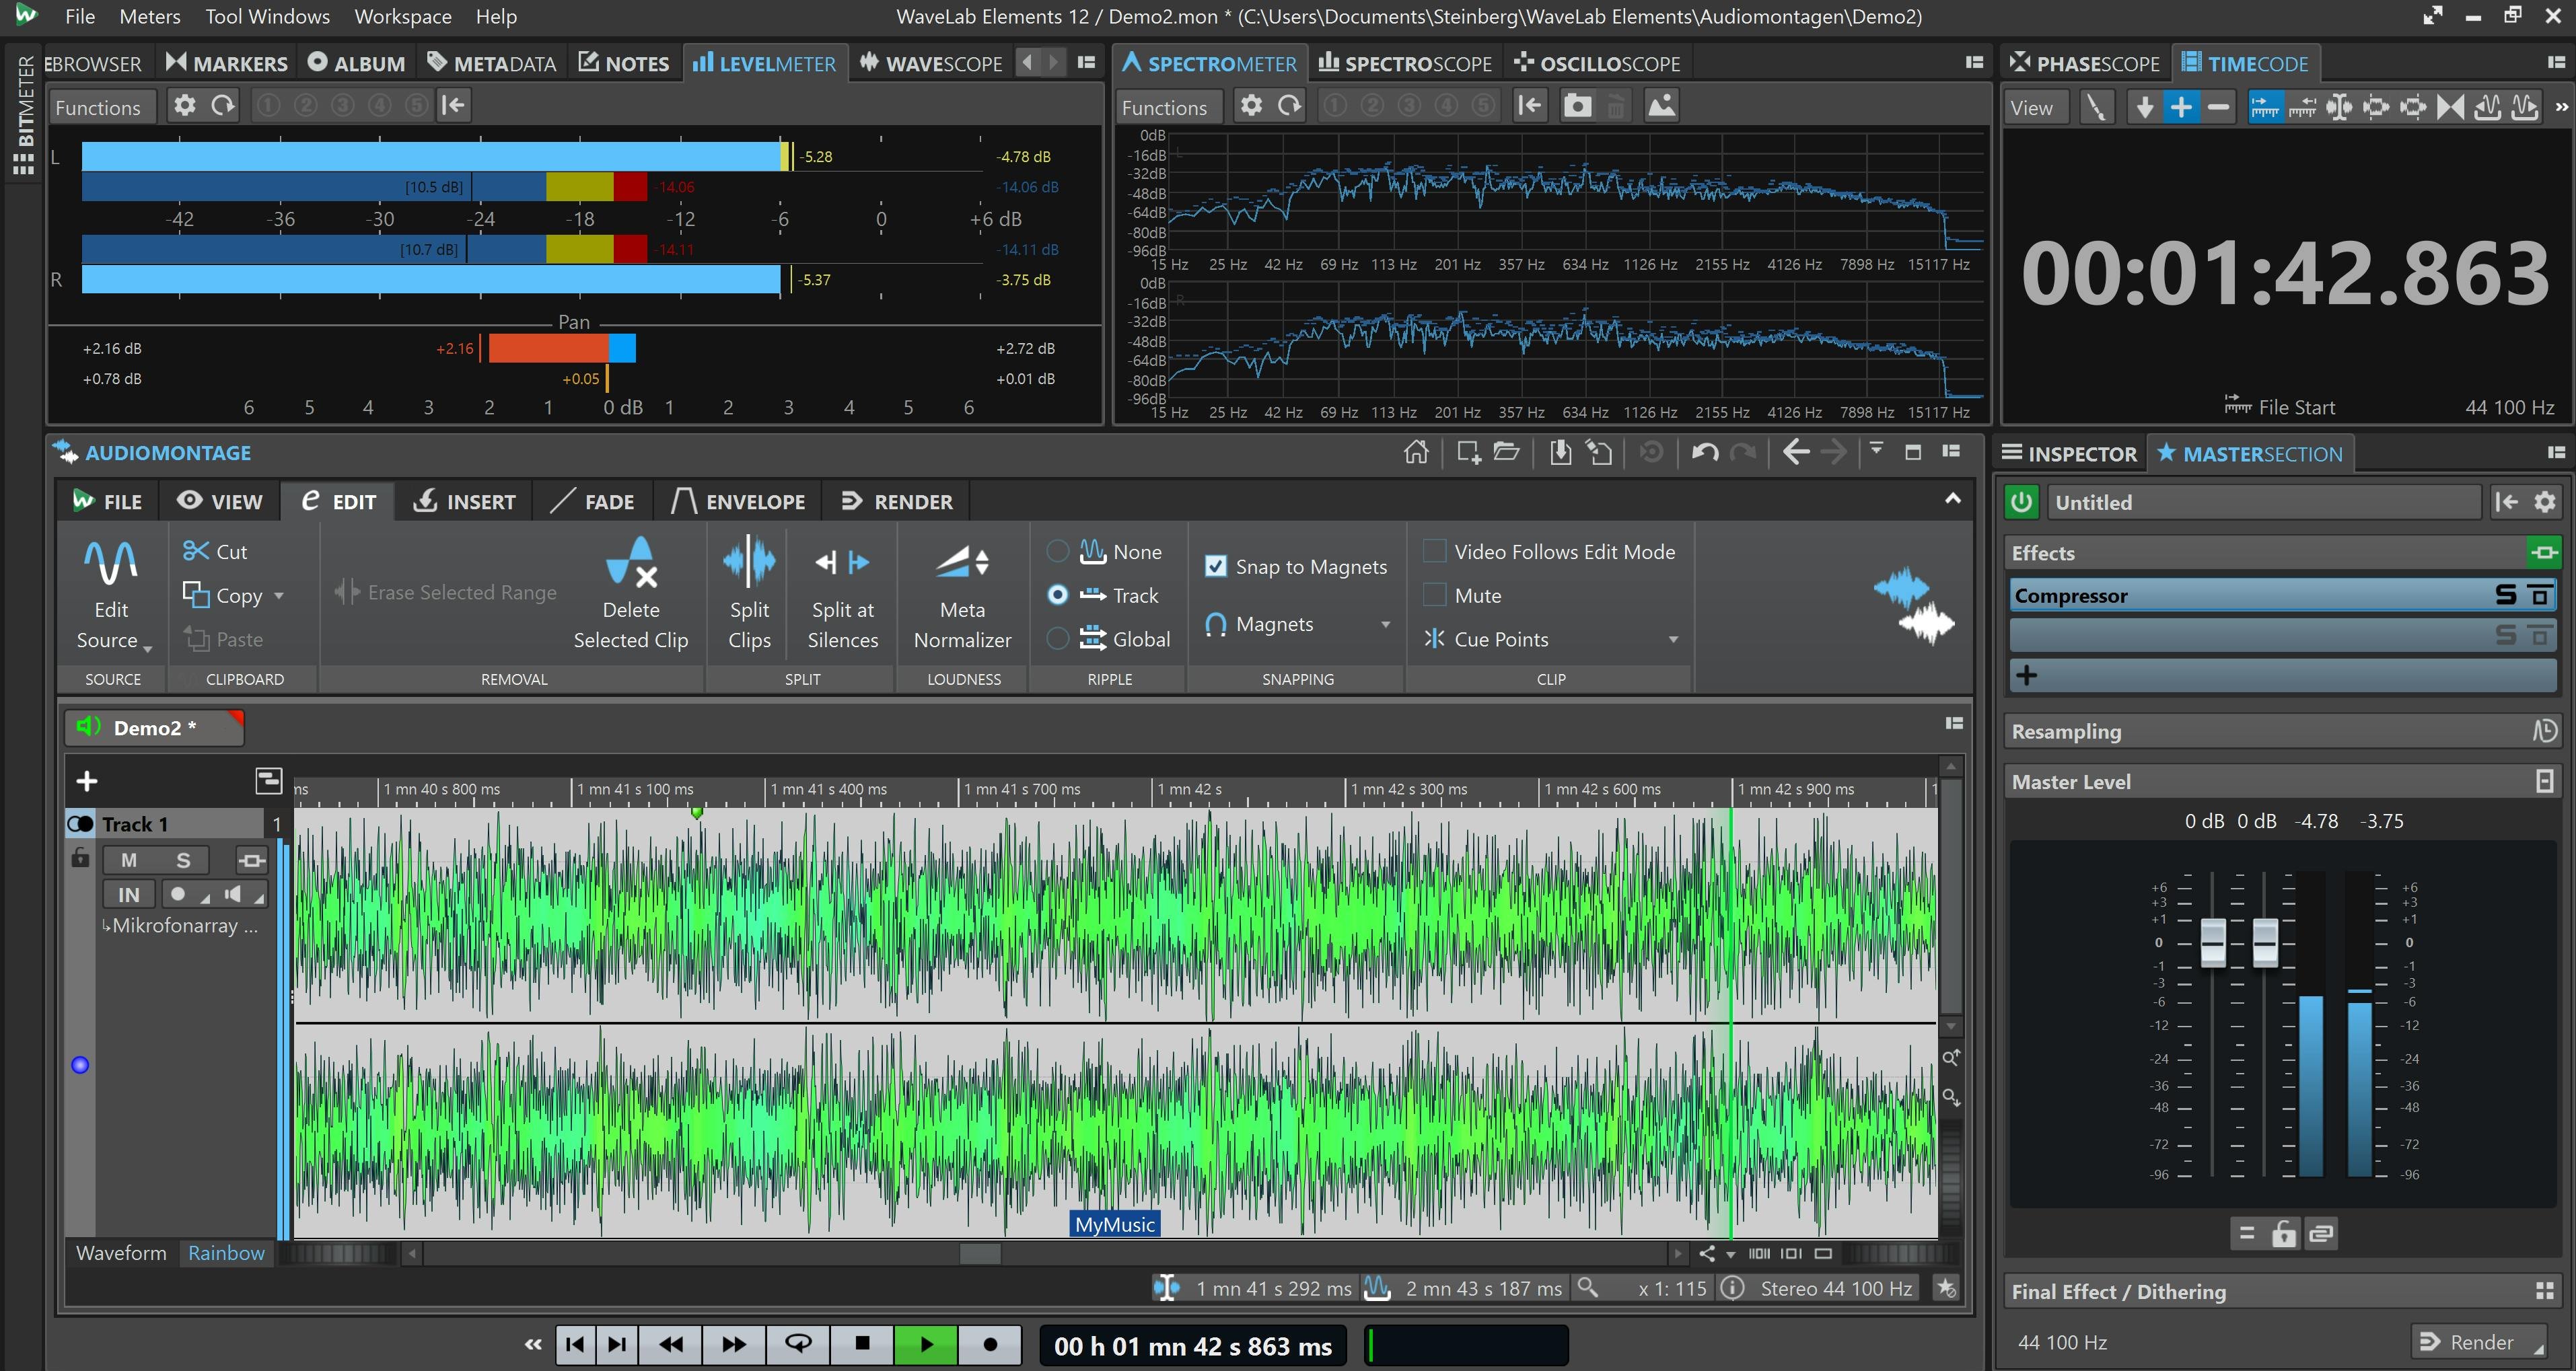The height and width of the screenshot is (1371, 2576).
Task: Disable Snap to Magnets
Action: click(1216, 566)
